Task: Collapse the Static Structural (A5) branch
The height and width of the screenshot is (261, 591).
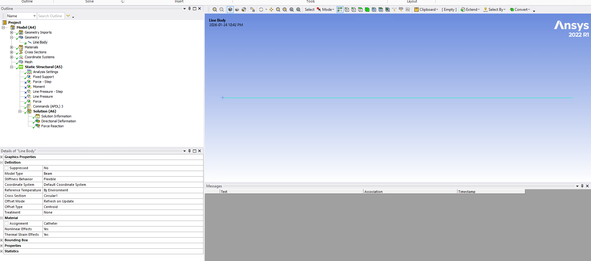Action: pyautogui.click(x=12, y=67)
